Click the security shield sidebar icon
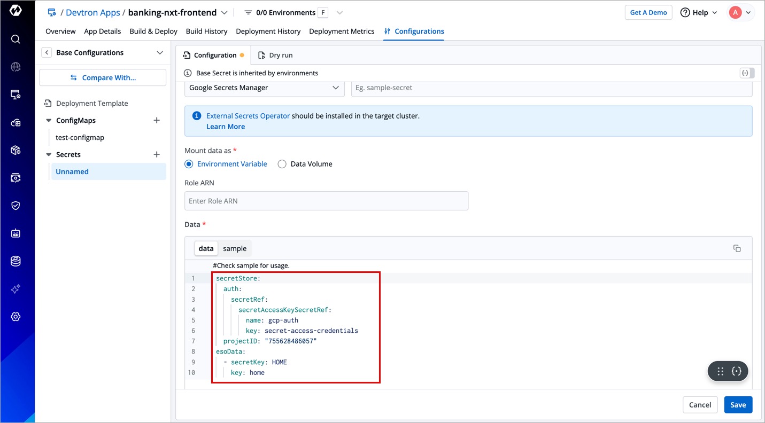 point(16,206)
